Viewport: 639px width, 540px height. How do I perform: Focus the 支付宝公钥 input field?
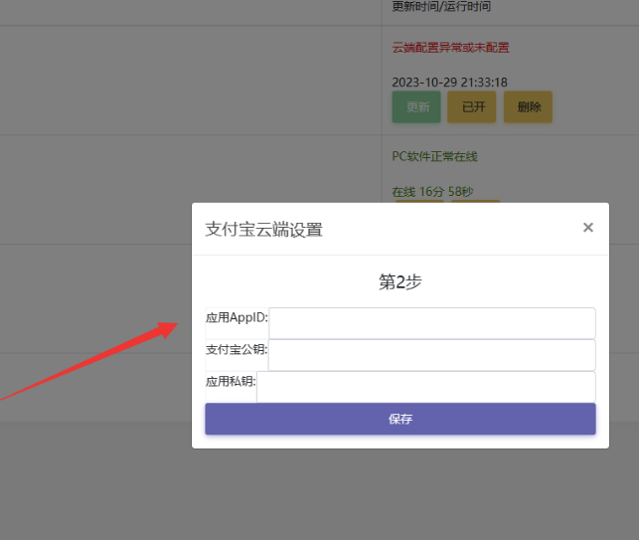431,355
